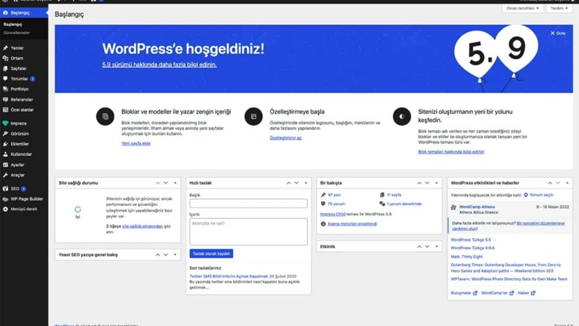
Task: Open WordPress Türkçe 5.5 news link
Action: (x=471, y=240)
